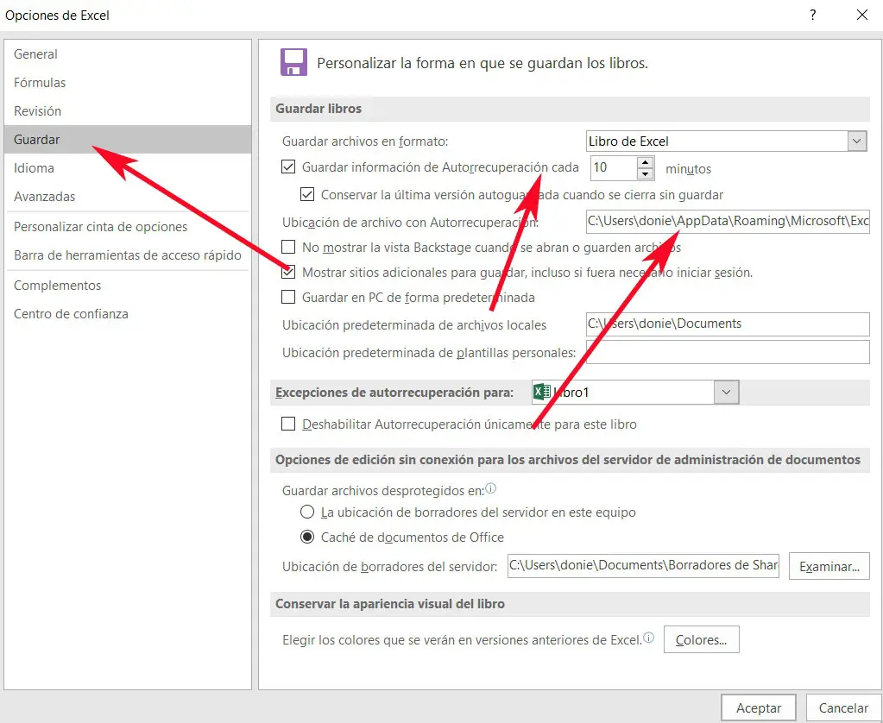Open the Avanzadas options category
This screenshot has height=723, width=883.
[x=128, y=196]
